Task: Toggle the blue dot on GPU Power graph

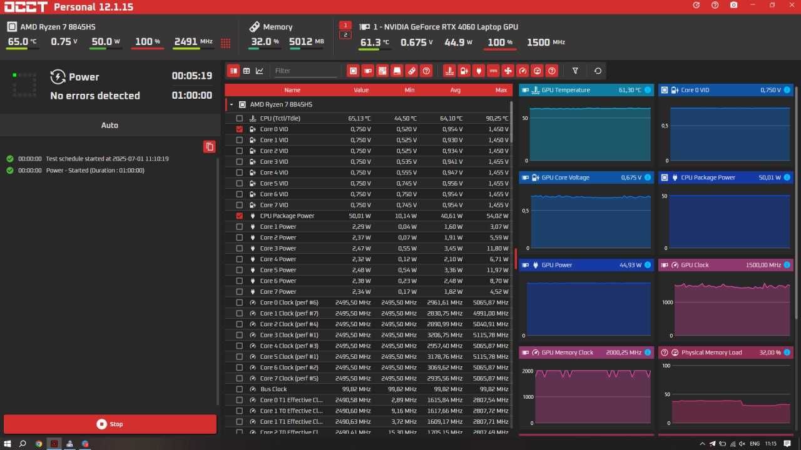Action: click(x=648, y=265)
